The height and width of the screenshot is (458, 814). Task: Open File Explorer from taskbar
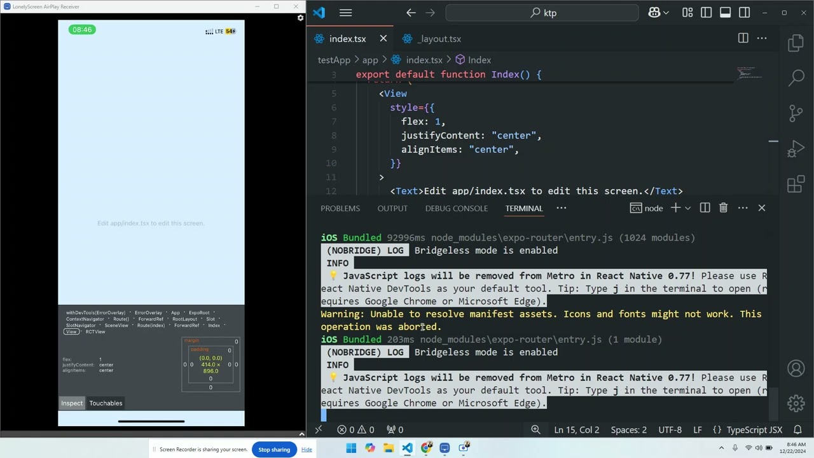coord(389,448)
